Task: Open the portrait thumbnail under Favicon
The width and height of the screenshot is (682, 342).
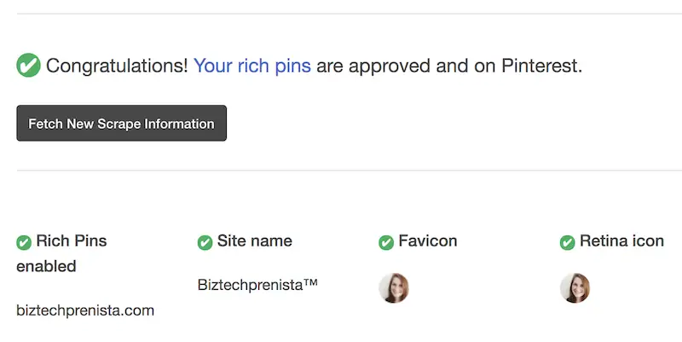Action: click(394, 287)
